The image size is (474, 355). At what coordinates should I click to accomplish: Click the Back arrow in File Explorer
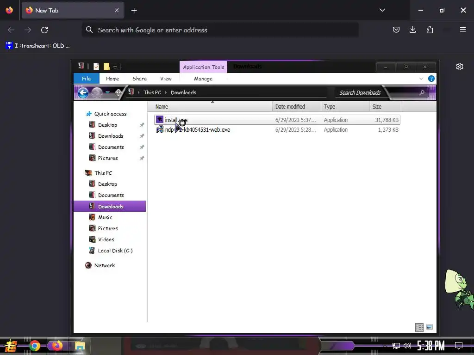[83, 92]
